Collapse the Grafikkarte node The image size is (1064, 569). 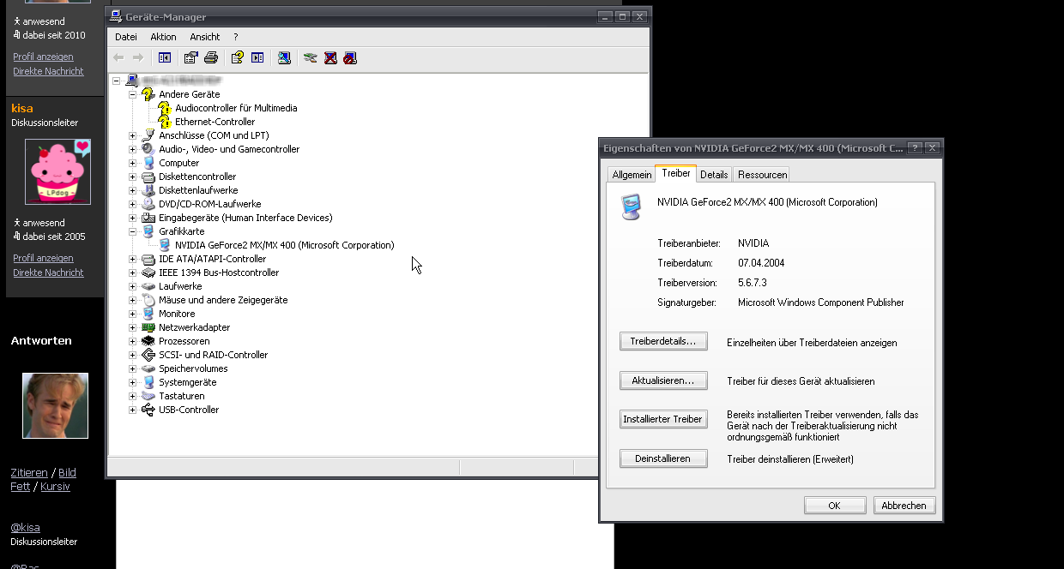tap(132, 231)
